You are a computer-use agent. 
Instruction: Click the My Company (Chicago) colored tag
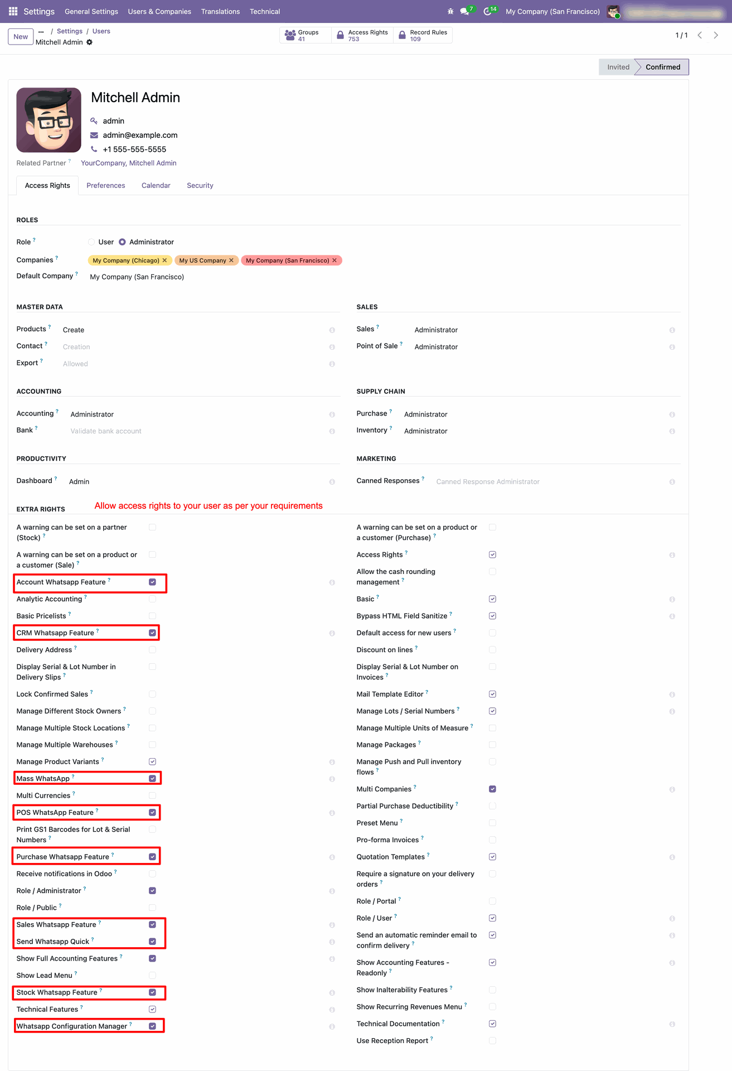tap(126, 260)
